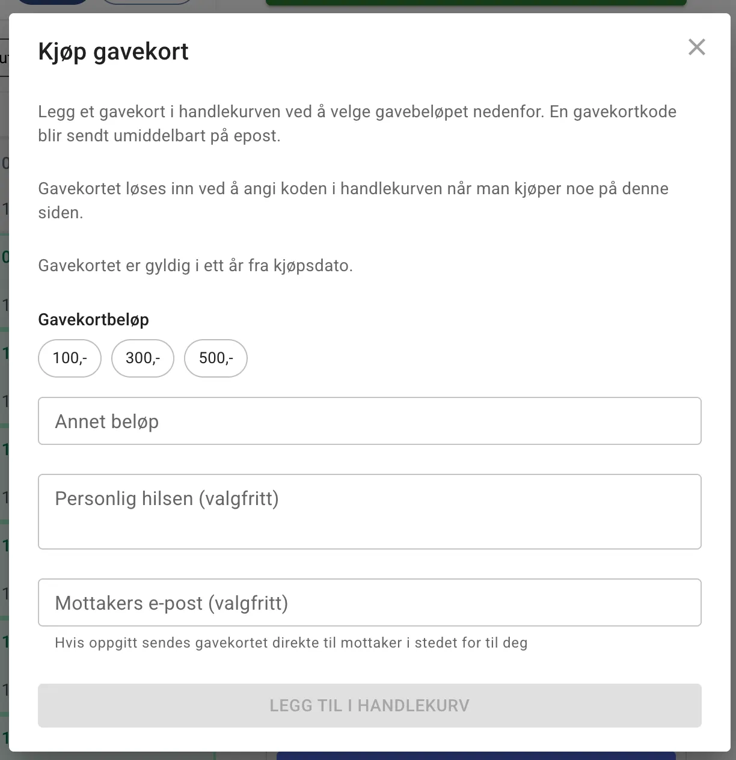Viewport: 736px width, 760px height.
Task: Click the text about gavekort validity
Action: point(196,265)
